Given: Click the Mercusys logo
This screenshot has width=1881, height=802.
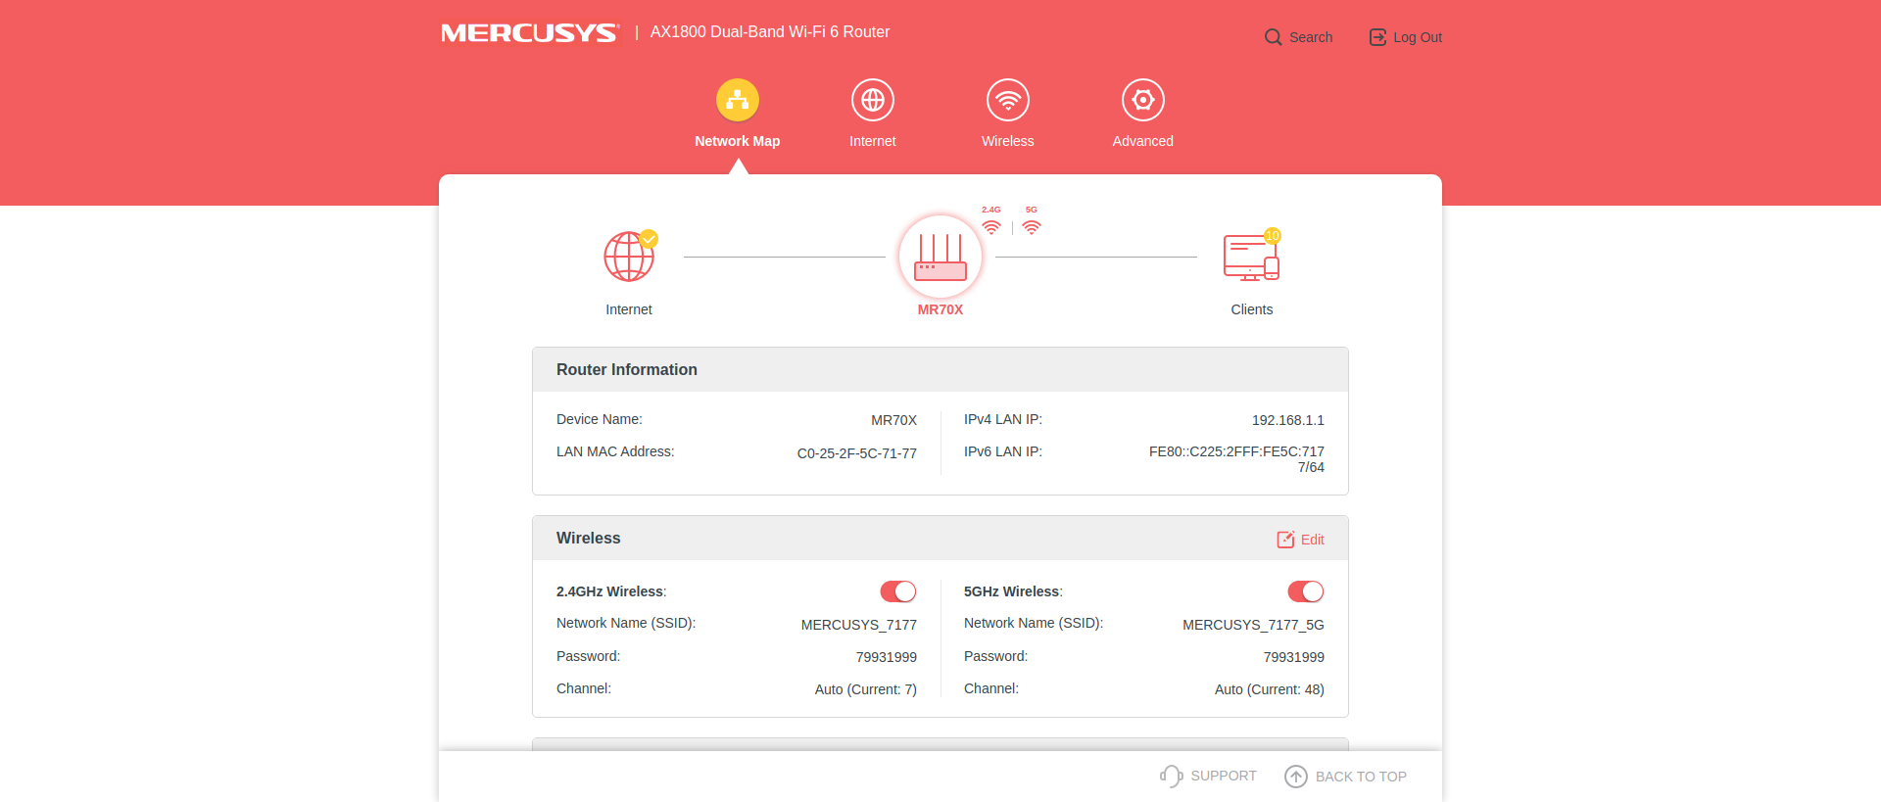Looking at the screenshot, I should tap(530, 33).
